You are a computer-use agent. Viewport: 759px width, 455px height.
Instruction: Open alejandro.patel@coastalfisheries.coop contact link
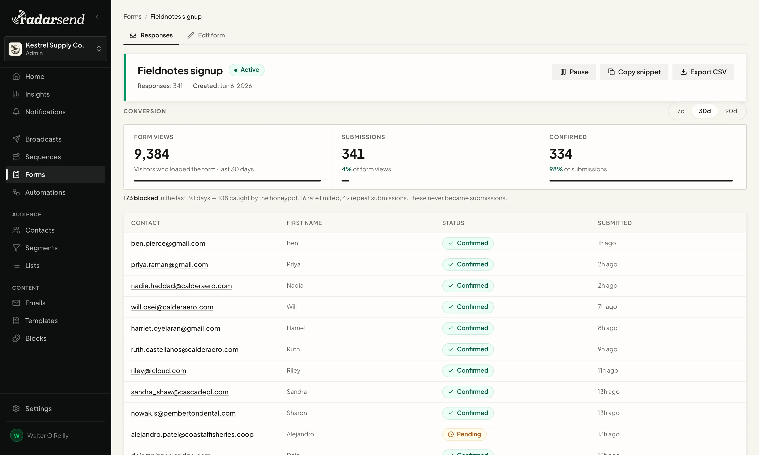tap(192, 435)
